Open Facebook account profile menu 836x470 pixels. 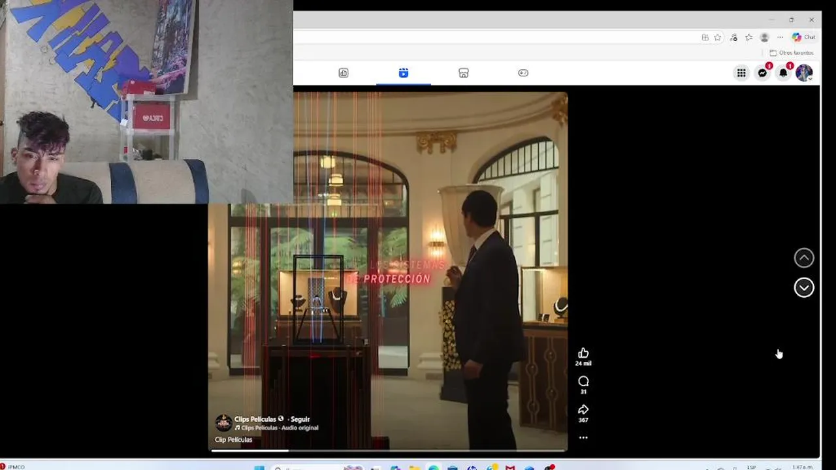point(804,73)
